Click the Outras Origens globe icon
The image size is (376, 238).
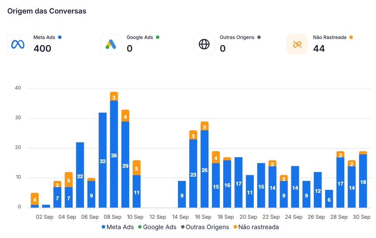click(x=204, y=44)
